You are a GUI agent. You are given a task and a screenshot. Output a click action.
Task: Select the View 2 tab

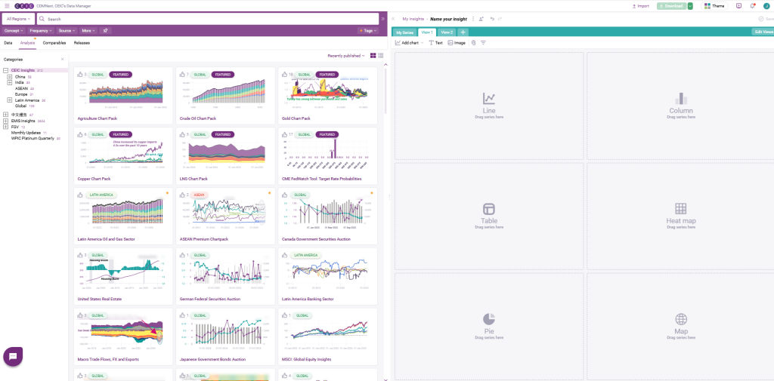(447, 32)
